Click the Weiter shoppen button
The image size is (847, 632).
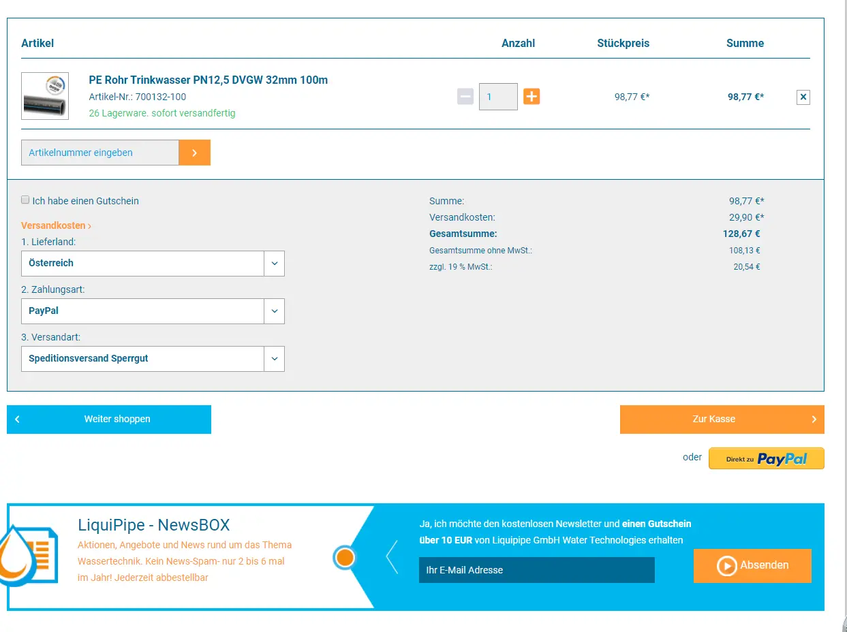[x=109, y=420]
